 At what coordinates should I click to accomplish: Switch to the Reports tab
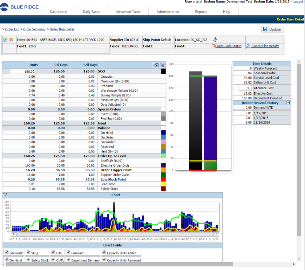[201, 11]
